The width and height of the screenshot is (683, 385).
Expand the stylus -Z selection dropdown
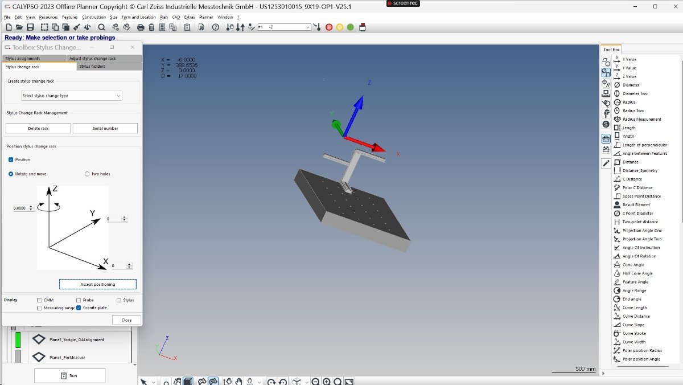pos(308,27)
